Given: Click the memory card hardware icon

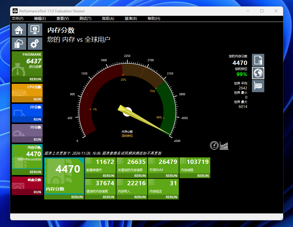Looking at the screenshot, I should tap(258, 86).
